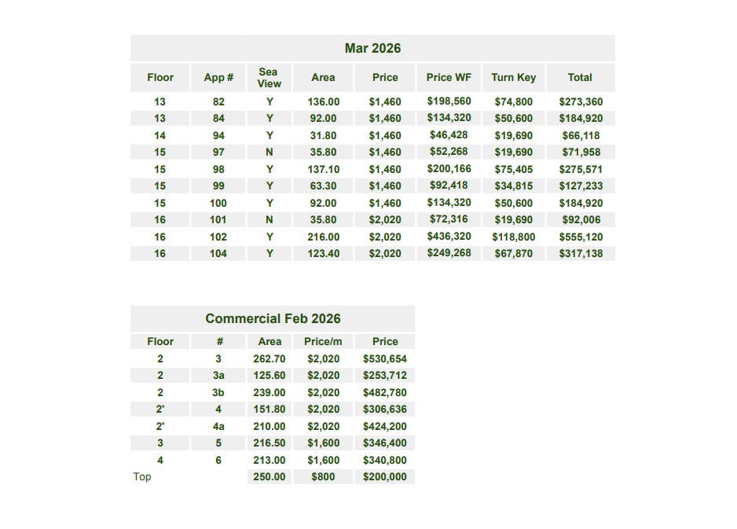Select the $66,118 total cell
The image size is (737, 529).
581,135
